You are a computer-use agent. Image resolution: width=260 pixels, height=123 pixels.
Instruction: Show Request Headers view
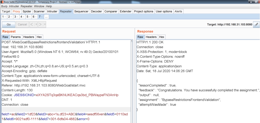[x=29, y=37]
